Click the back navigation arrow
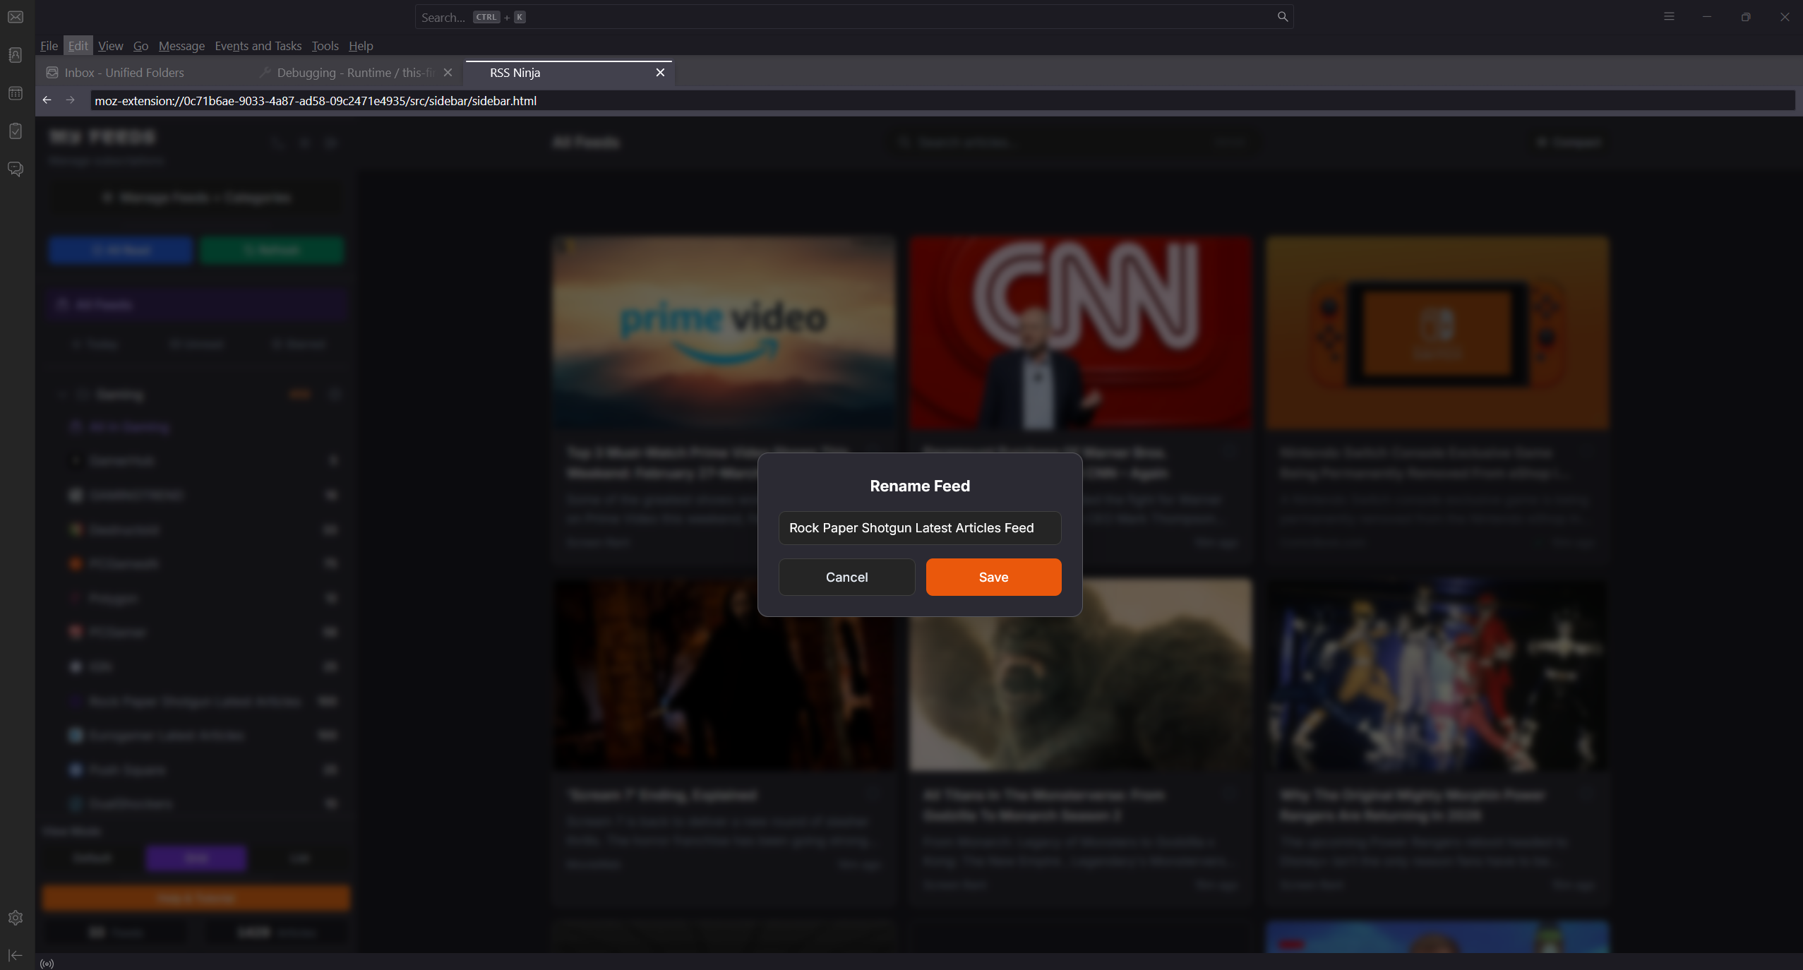The image size is (1803, 970). [47, 100]
